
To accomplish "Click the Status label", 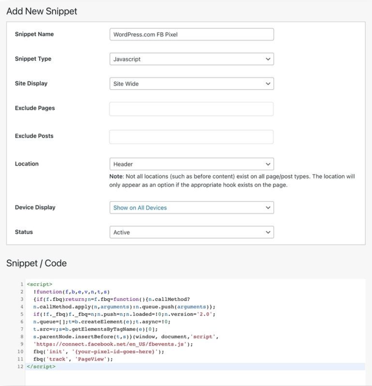I will coord(24,232).
